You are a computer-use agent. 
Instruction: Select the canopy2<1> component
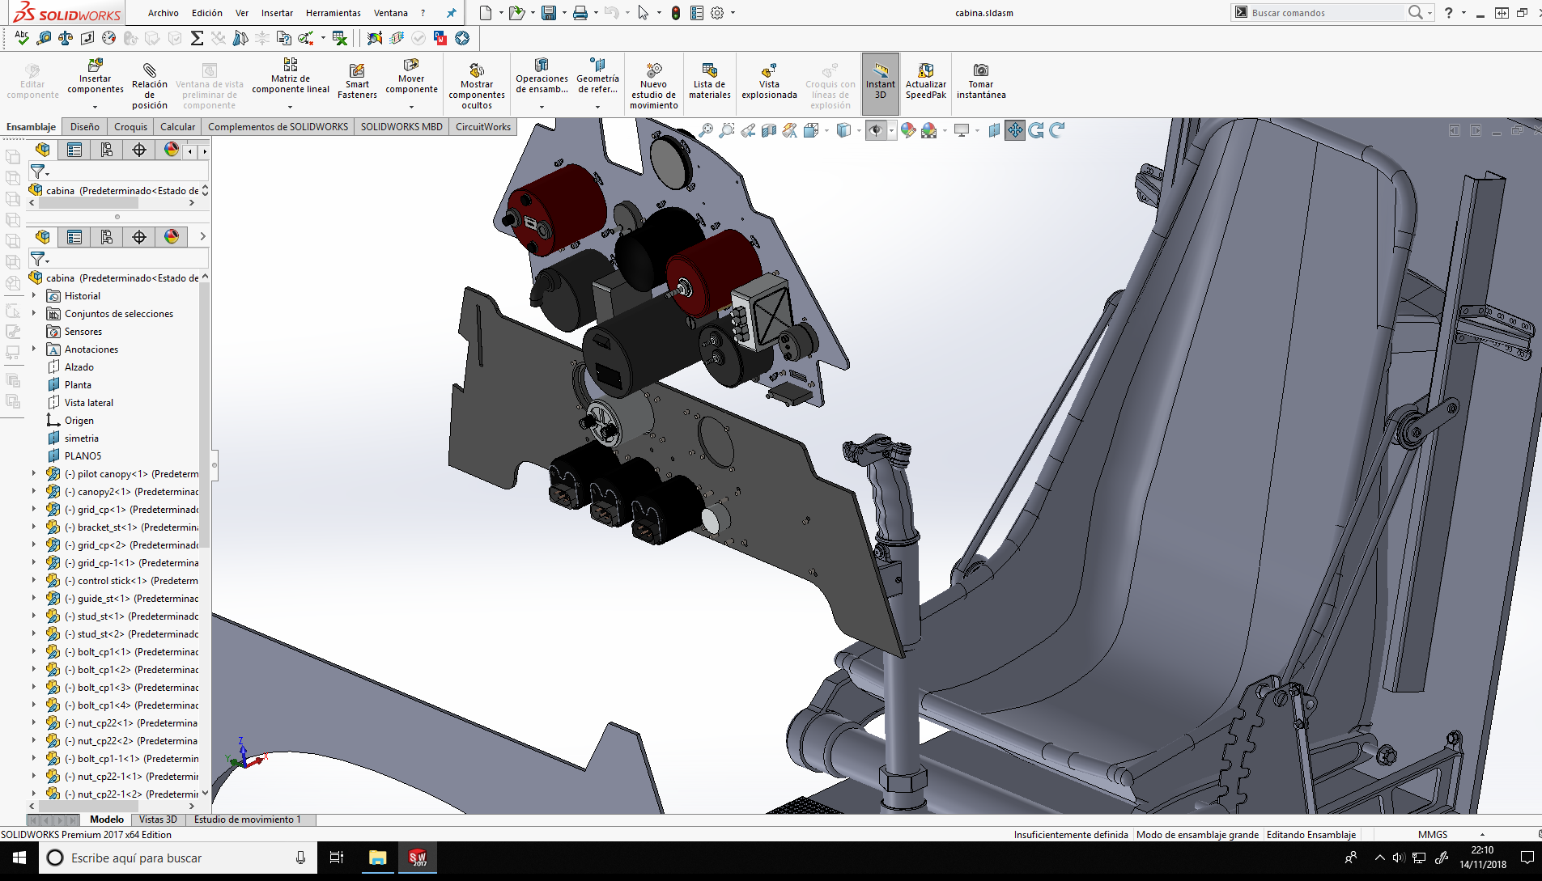pyautogui.click(x=122, y=492)
